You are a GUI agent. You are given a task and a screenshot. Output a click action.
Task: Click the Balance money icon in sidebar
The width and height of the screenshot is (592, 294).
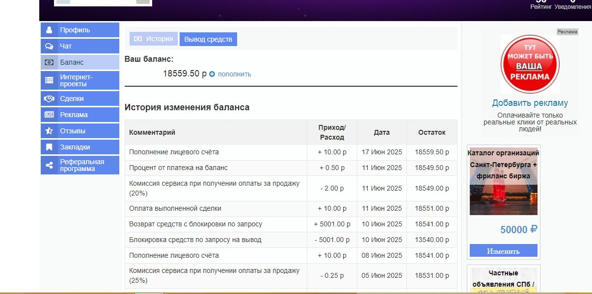click(49, 63)
